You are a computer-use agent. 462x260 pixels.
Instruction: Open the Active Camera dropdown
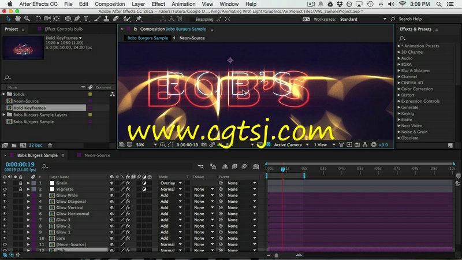coord(291,145)
